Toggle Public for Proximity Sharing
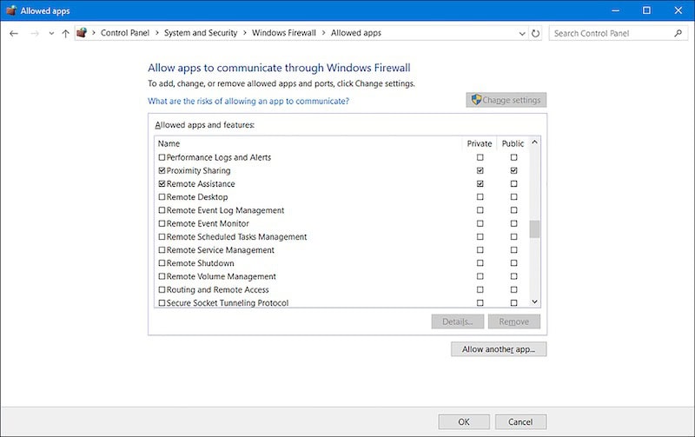Viewport: 695px width, 437px height. [513, 170]
